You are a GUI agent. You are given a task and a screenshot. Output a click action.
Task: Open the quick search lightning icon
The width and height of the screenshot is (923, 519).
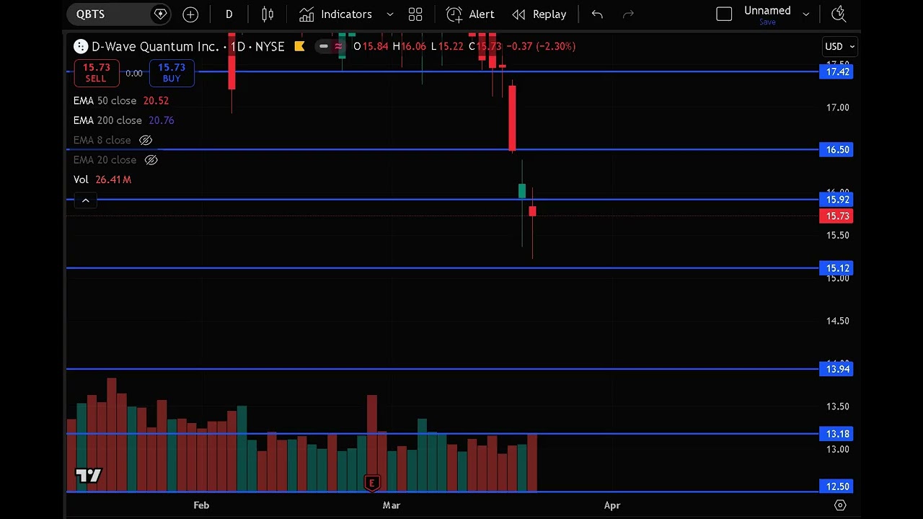point(838,14)
